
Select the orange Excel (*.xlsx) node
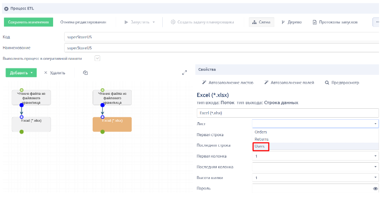(112, 124)
